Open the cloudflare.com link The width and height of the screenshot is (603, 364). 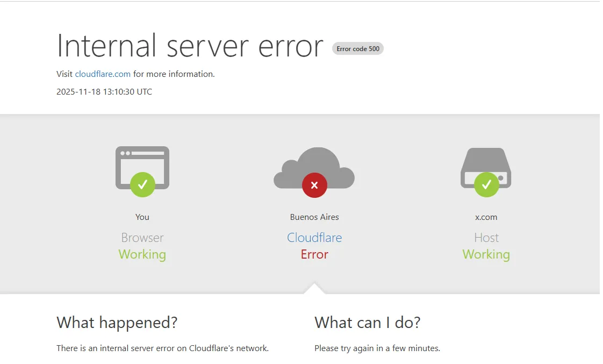pyautogui.click(x=103, y=74)
